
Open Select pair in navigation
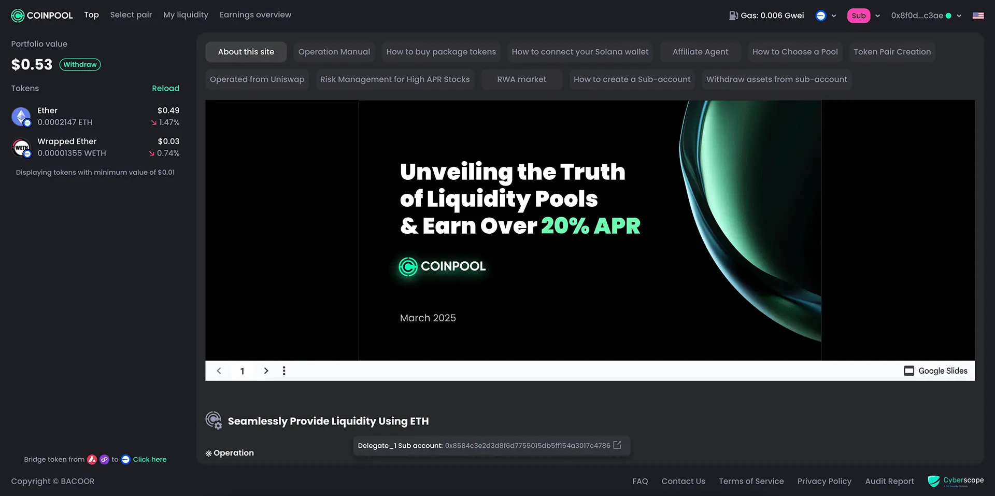(131, 15)
